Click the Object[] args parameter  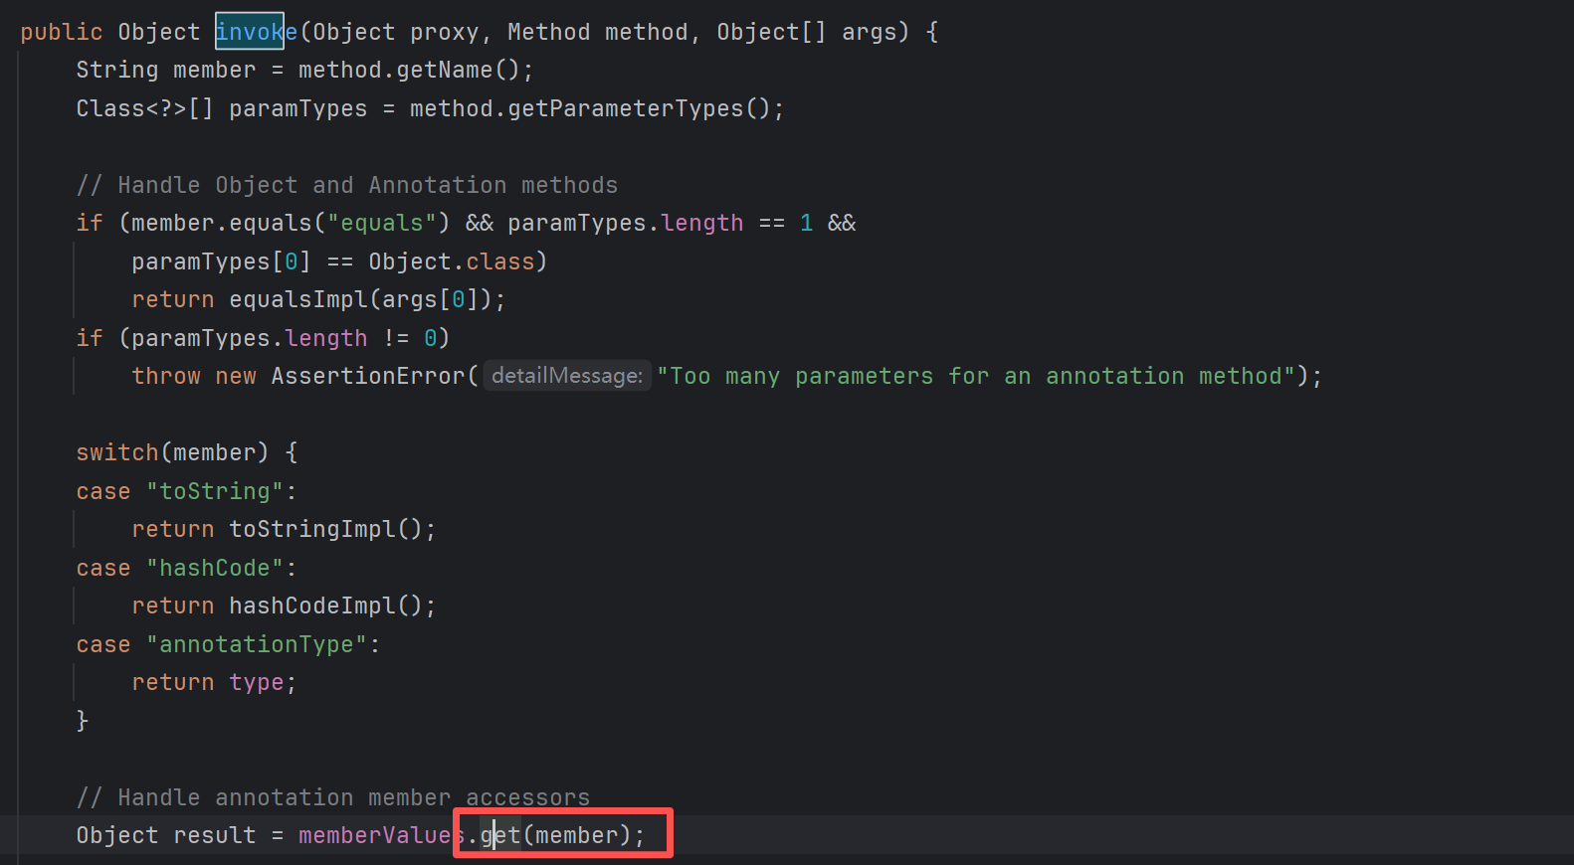[807, 32]
